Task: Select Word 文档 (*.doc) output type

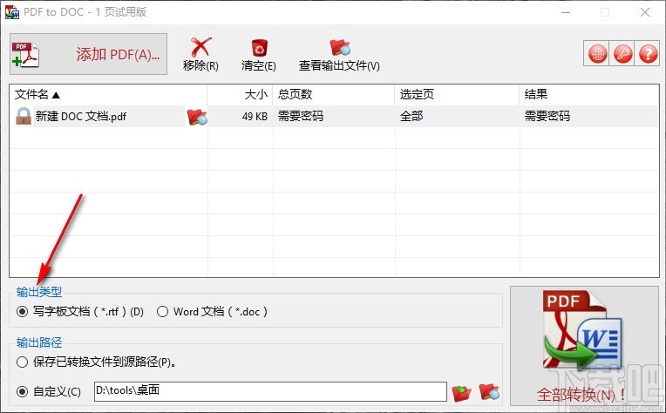Action: 212,312
